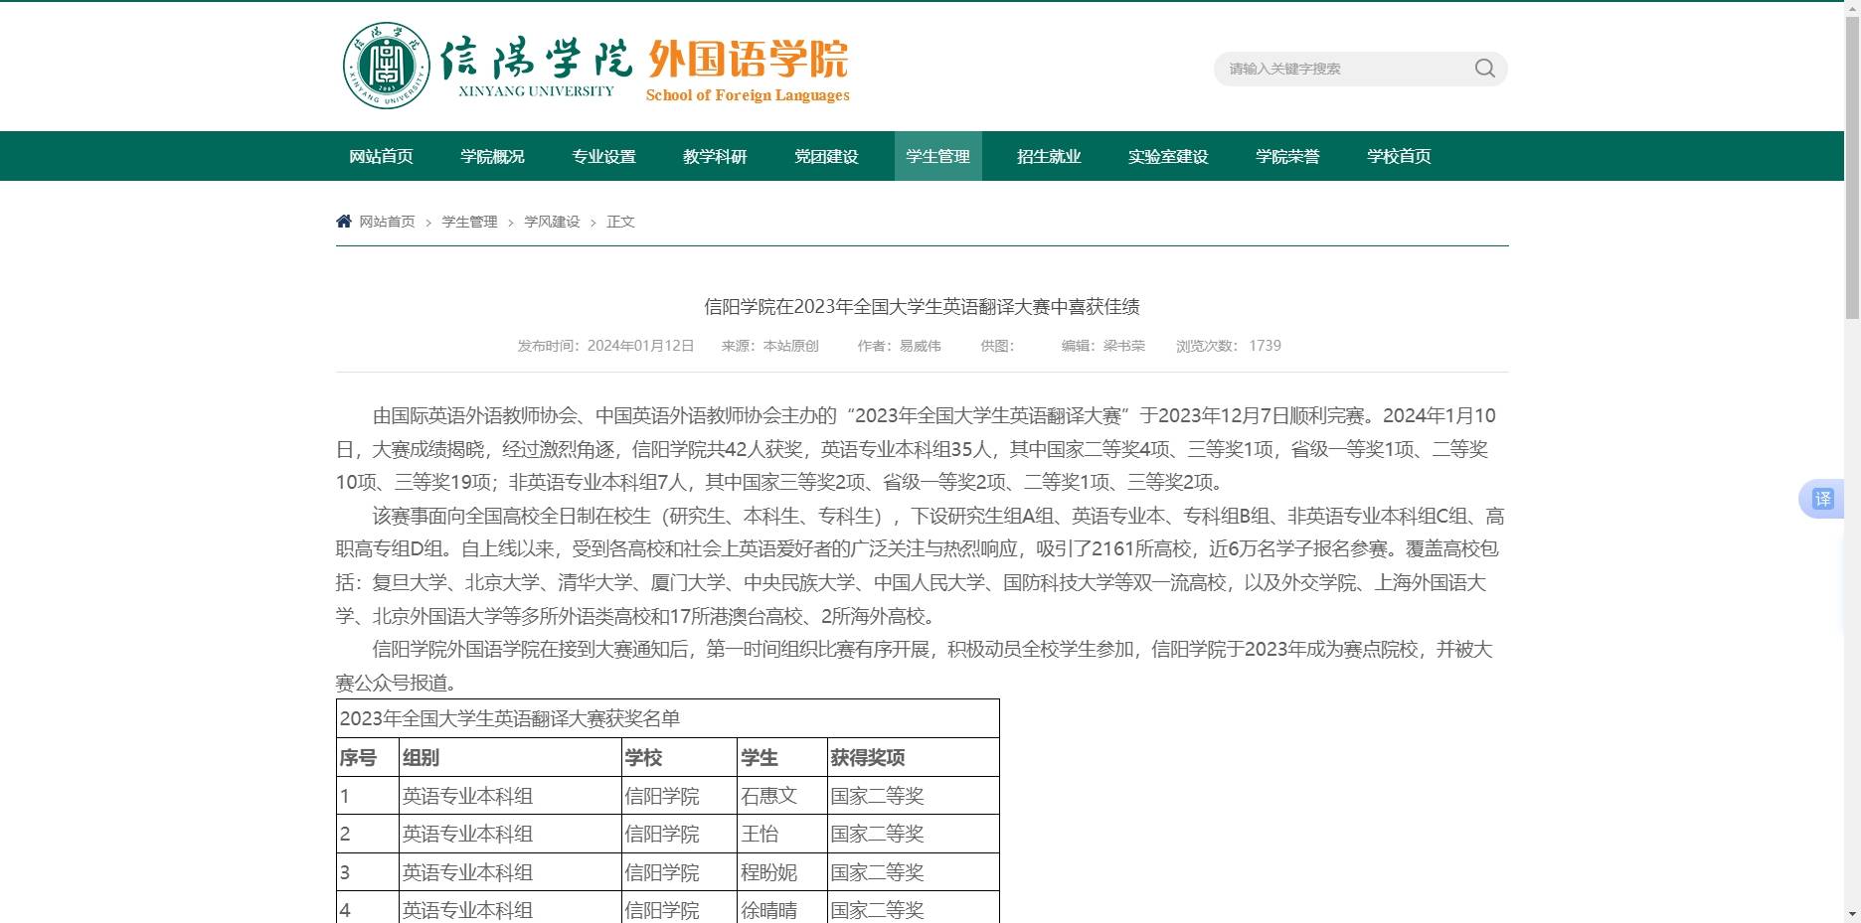Viewport: 1861px width, 923px height.
Task: Expand the 教学科研 navigation menu
Action: click(x=715, y=156)
